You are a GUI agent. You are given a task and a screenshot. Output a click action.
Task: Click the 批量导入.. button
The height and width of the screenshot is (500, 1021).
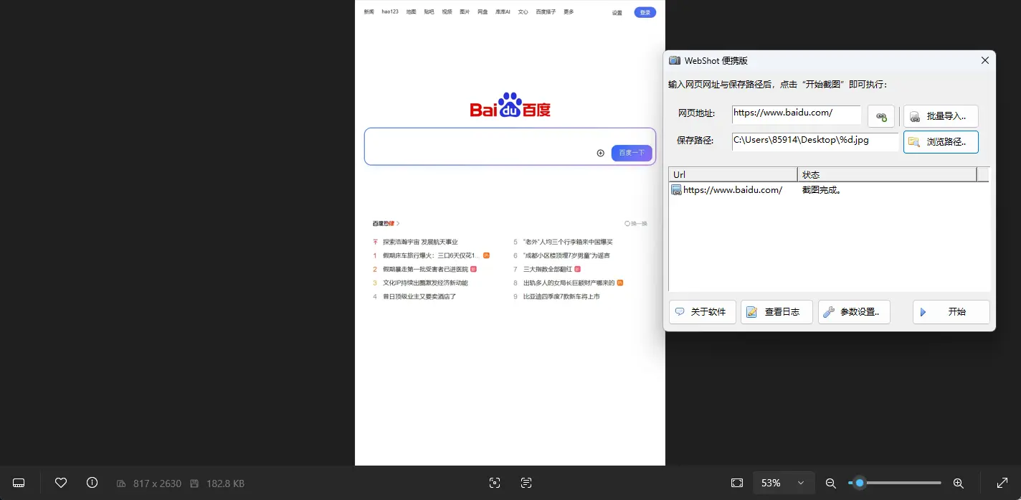click(941, 116)
